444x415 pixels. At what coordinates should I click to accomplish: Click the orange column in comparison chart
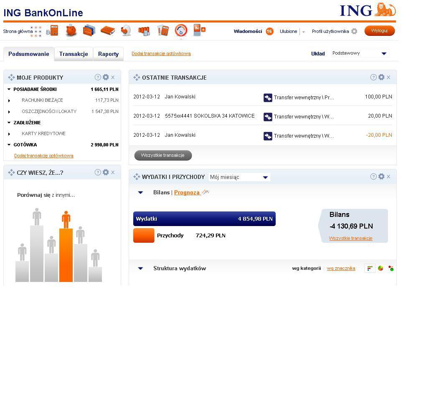coord(66,255)
